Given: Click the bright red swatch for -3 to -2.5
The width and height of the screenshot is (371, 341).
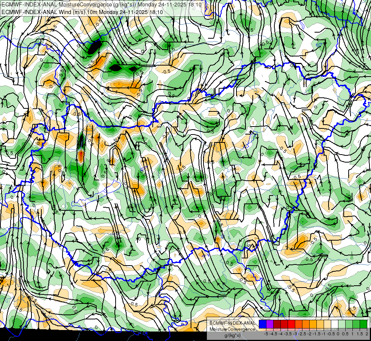Looking at the screenshot, I should coord(291,324).
